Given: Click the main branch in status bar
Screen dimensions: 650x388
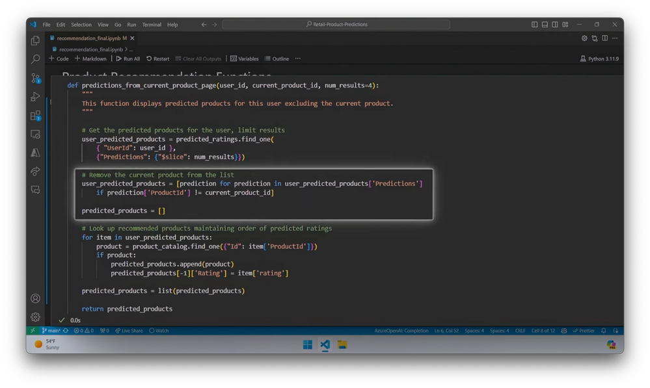Looking at the screenshot, I should [x=51, y=330].
